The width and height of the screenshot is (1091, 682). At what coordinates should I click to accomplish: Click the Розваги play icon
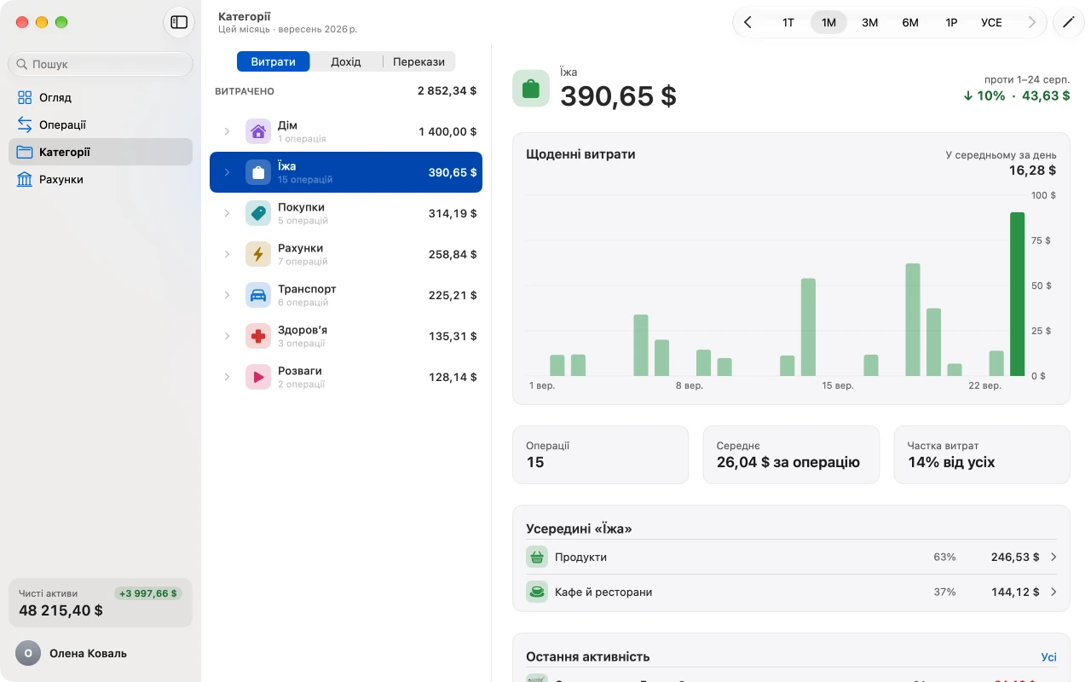pos(258,377)
